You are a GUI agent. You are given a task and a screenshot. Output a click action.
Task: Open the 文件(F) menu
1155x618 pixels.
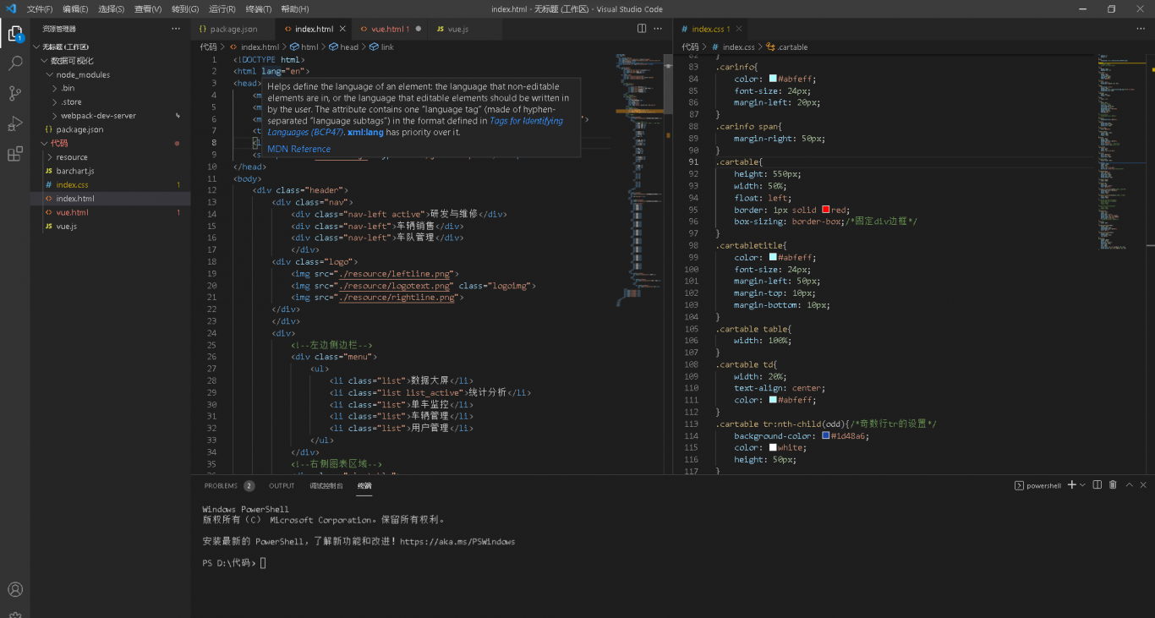click(x=40, y=8)
